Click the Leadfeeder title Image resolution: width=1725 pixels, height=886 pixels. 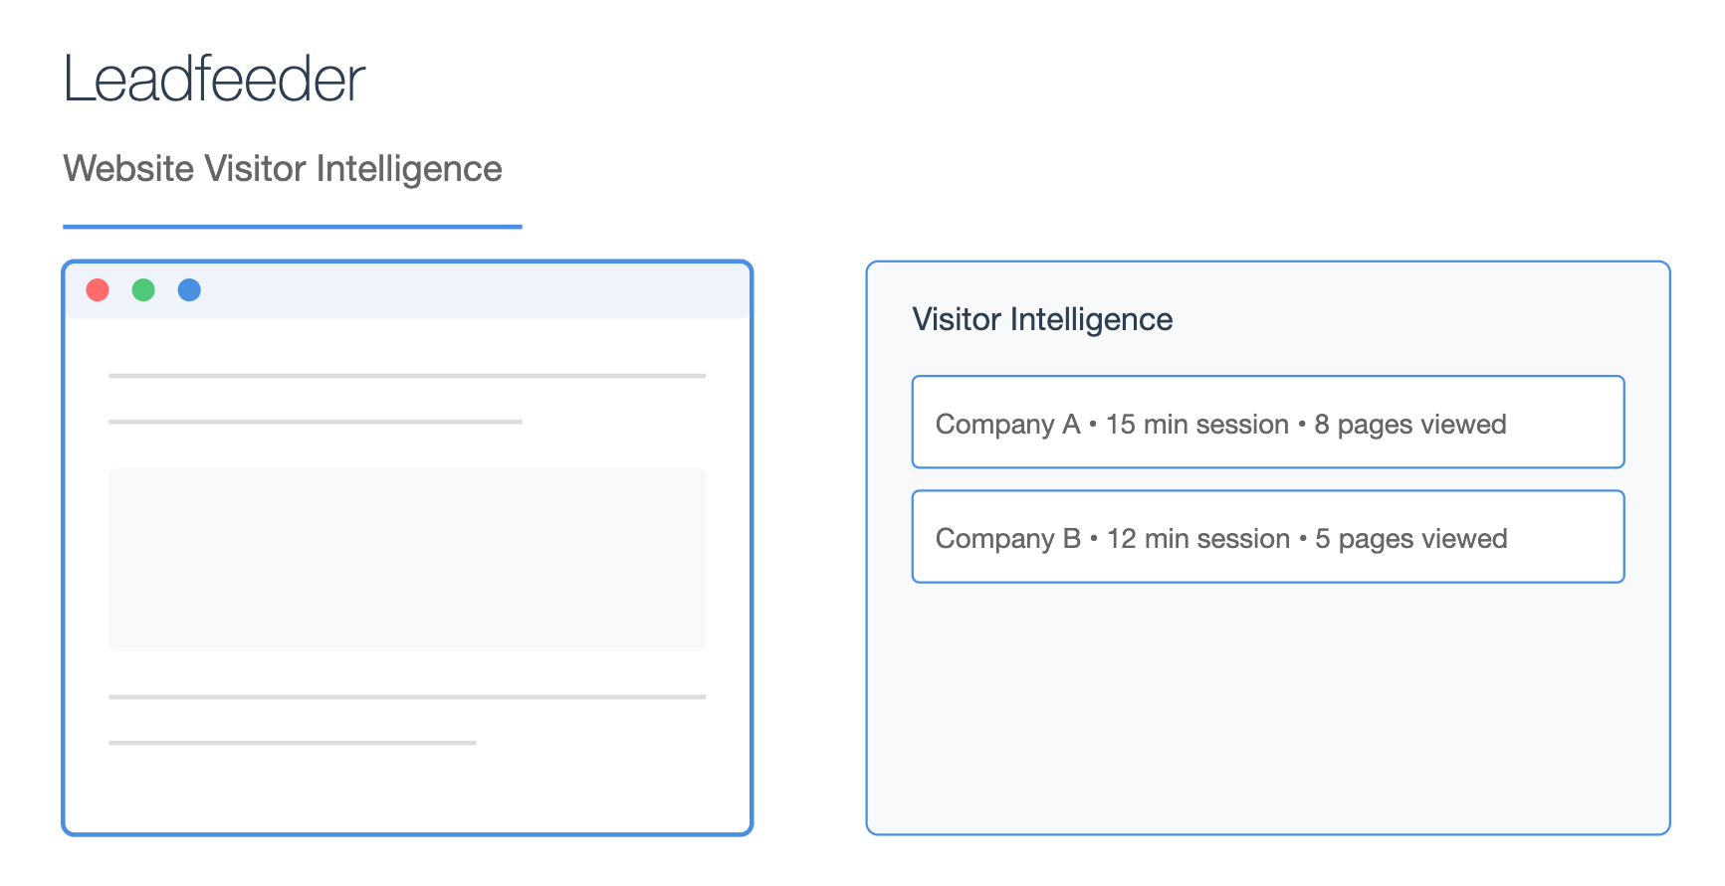coord(214,79)
